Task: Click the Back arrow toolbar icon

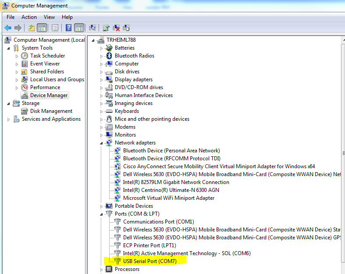Action: (x=8, y=28)
